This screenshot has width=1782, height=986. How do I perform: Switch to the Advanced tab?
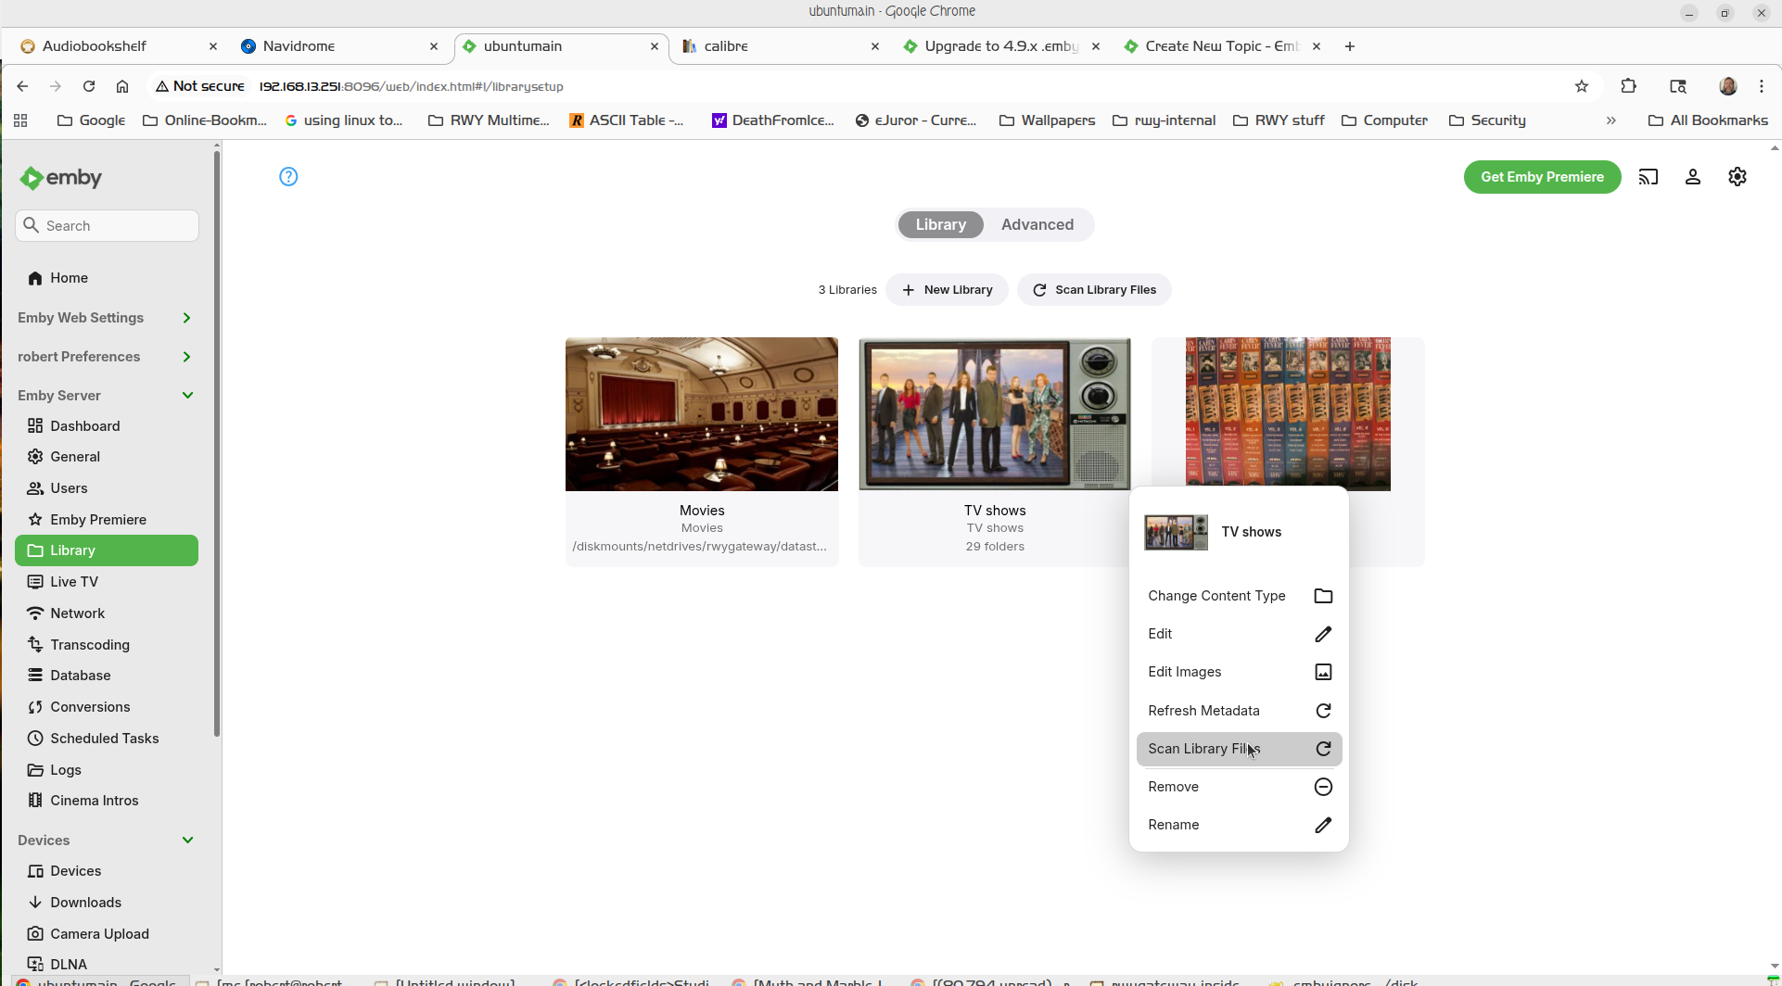tap(1037, 224)
